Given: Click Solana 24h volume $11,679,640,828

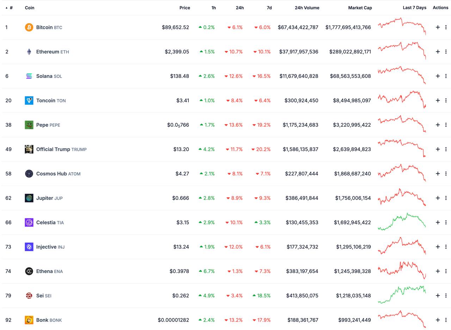Looking at the screenshot, I should 299,76.
